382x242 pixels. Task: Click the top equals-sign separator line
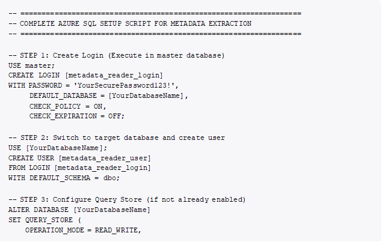click(x=155, y=13)
